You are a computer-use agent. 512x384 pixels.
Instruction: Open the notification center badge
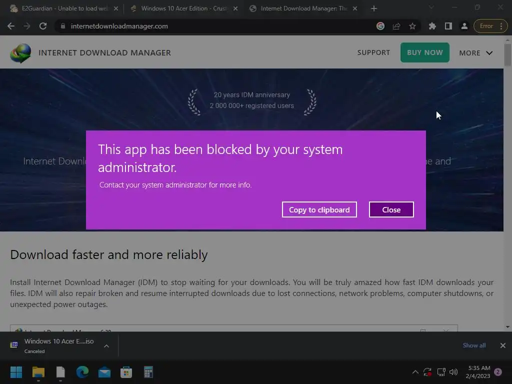coord(498,372)
